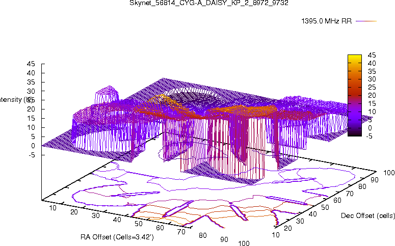Click the 45 tick on the intensity axis
This screenshot has width=395, height=246.
coord(31,64)
